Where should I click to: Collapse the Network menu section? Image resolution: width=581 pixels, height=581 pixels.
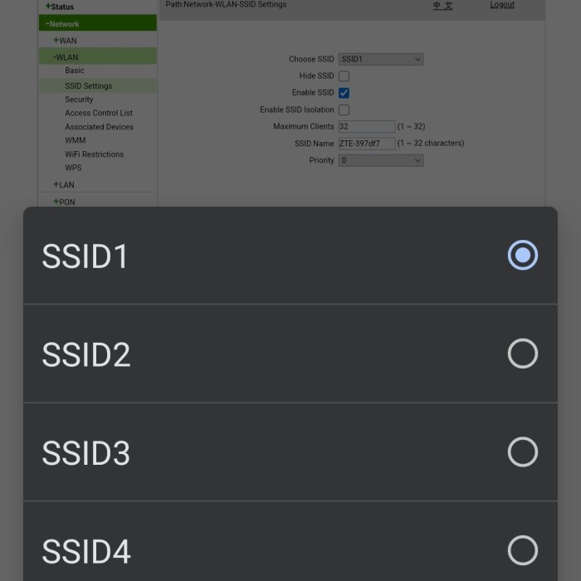(63, 24)
